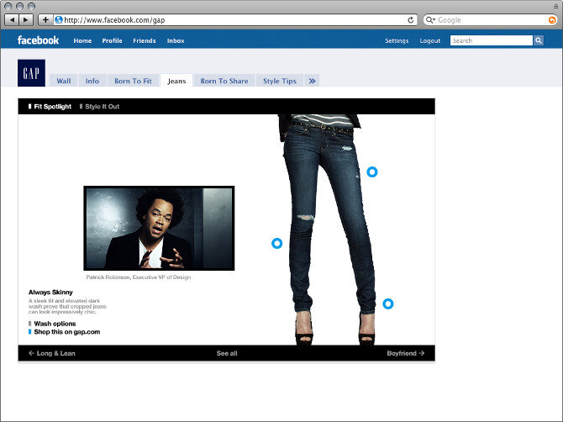The height and width of the screenshot is (422, 563).
Task: Click the Facebook Search input box
Action: (x=492, y=40)
